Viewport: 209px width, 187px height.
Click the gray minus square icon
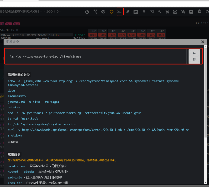pos(191,12)
